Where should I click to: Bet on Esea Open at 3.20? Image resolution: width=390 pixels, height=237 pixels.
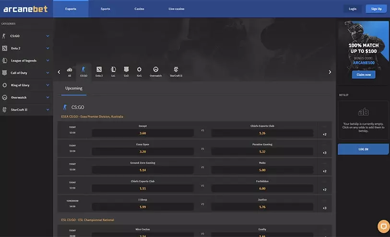(x=143, y=151)
